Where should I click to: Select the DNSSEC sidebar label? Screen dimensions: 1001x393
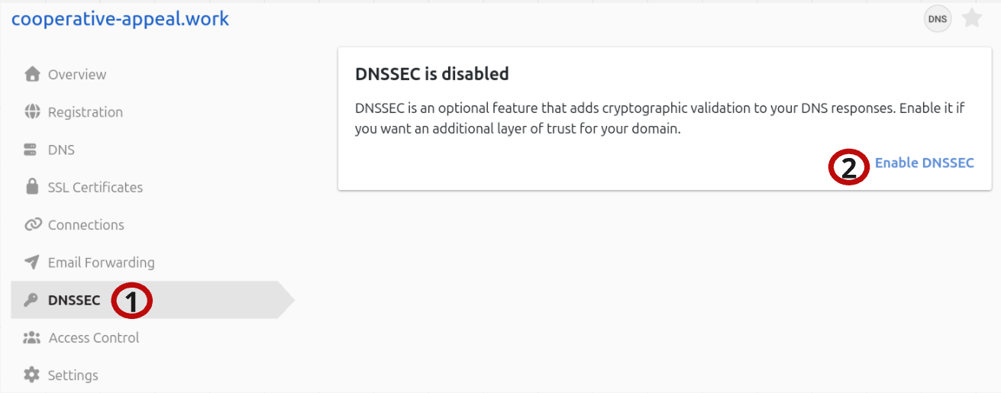coord(74,300)
